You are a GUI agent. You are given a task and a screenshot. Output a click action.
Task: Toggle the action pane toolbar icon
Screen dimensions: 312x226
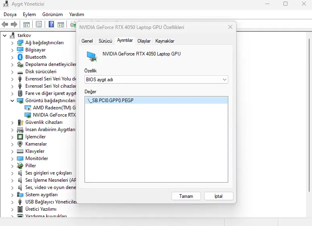61,25
